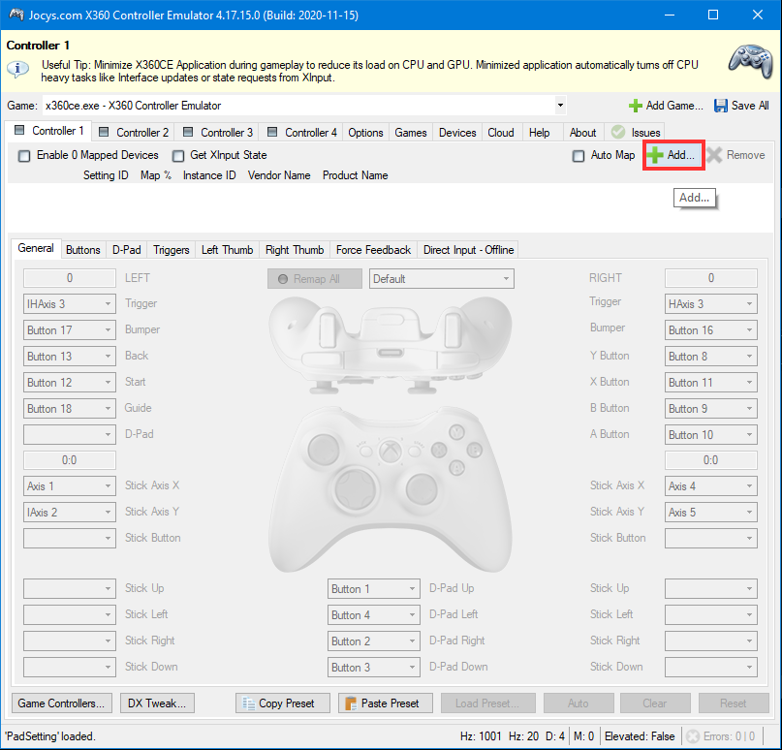
Task: Open Direct Input - Offline sub-tab
Action: pyautogui.click(x=468, y=250)
